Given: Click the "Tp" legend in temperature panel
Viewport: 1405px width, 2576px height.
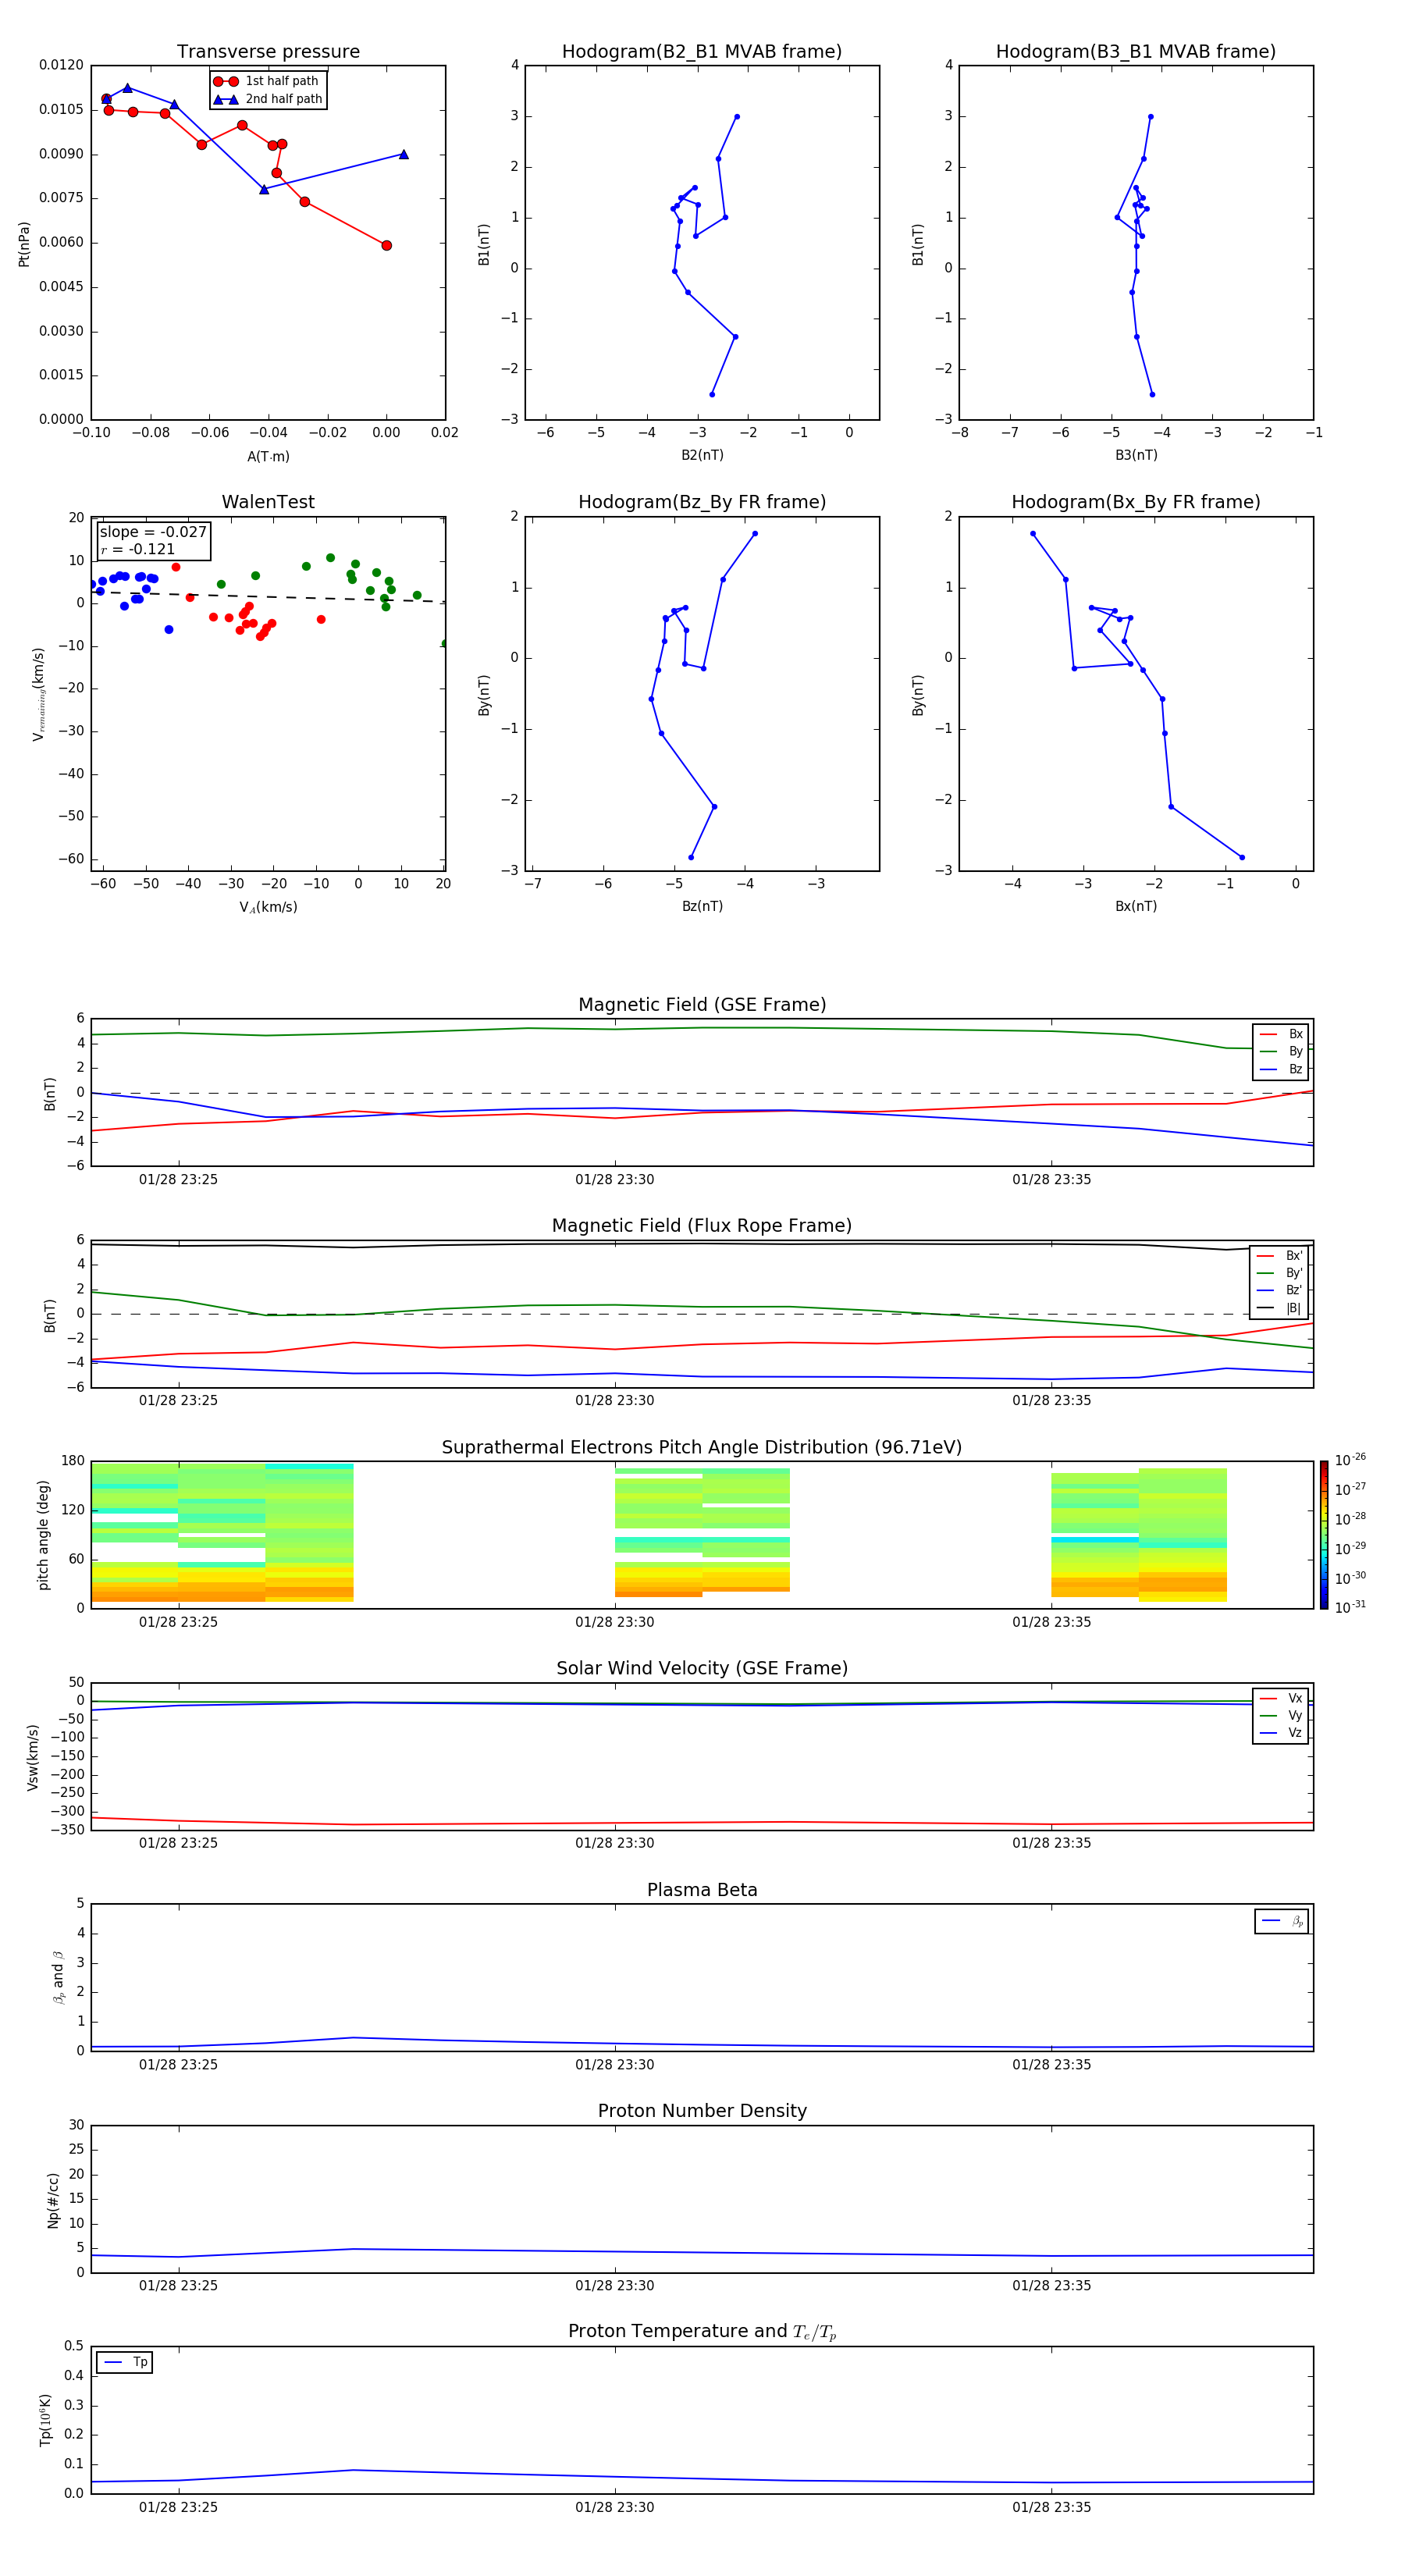Looking at the screenshot, I should click(125, 2362).
